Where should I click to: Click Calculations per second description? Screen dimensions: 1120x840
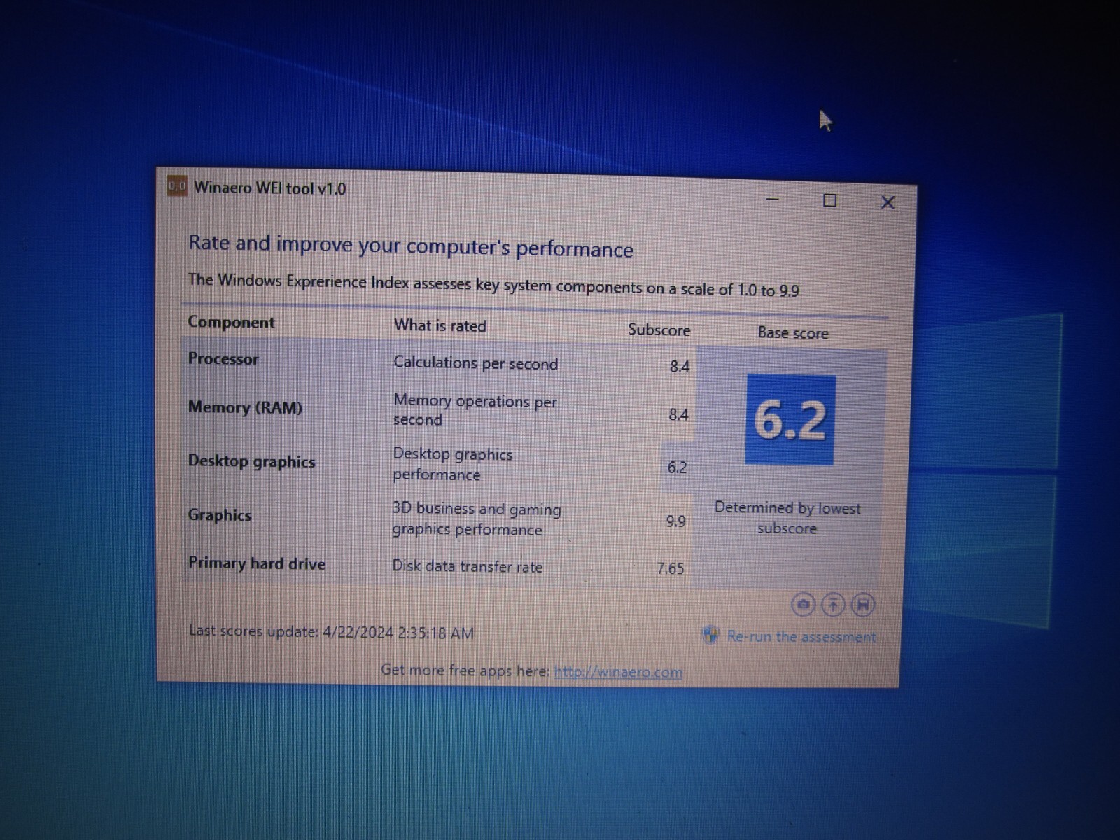point(475,363)
